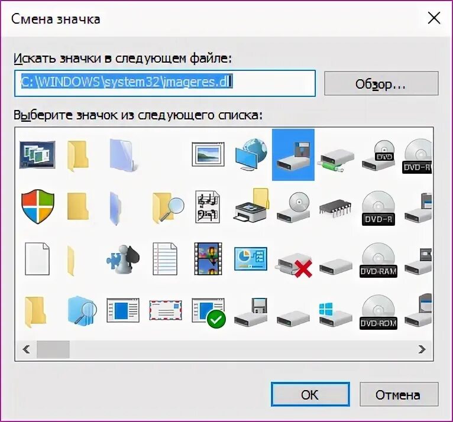Select the airmail envelope icon
453x422 pixels.
click(x=166, y=310)
